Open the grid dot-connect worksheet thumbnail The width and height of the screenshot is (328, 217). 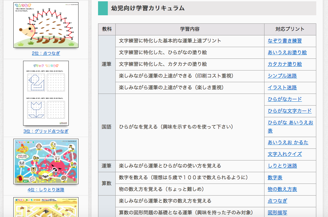coord(46,93)
